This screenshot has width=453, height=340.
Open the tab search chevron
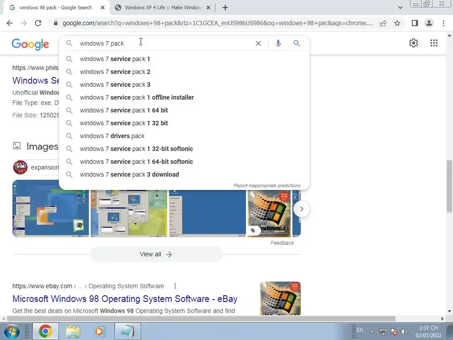click(x=400, y=8)
